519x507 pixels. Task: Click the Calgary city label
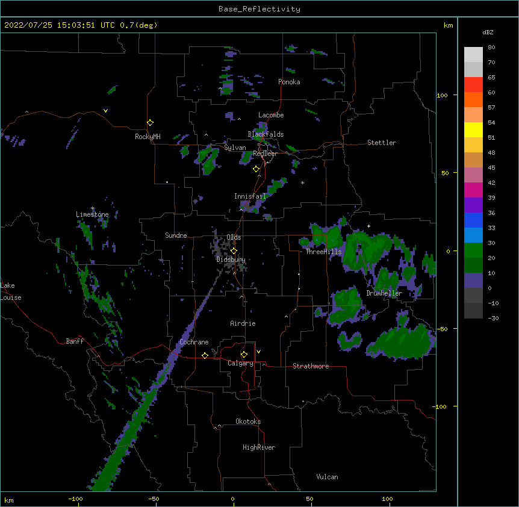coord(240,363)
